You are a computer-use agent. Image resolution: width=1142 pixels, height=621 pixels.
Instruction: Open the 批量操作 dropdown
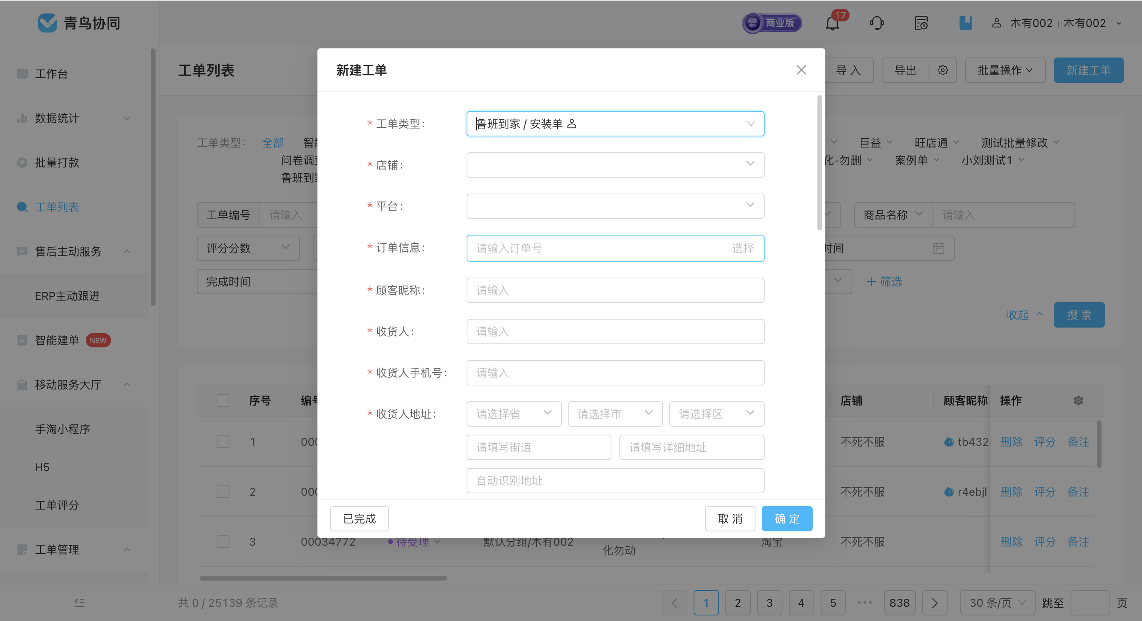click(1005, 70)
